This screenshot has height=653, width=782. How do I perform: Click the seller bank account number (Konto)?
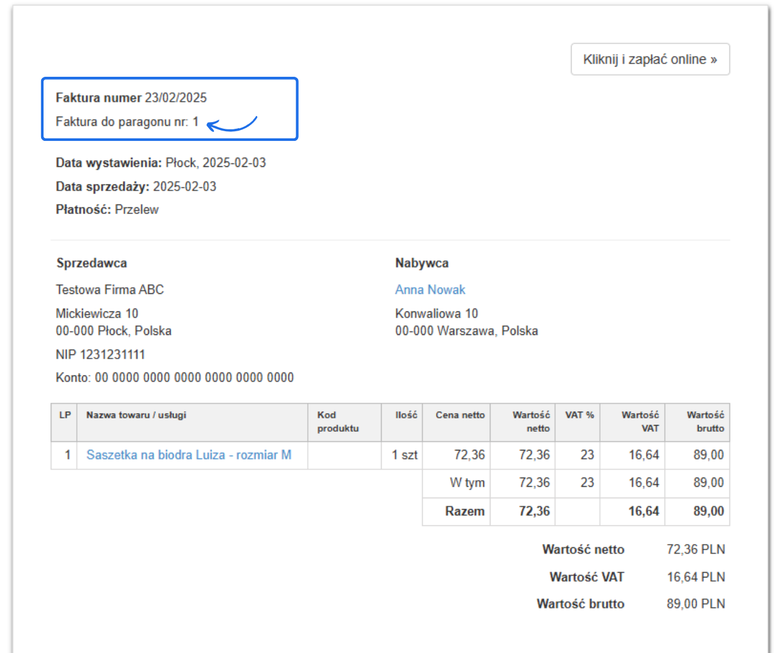[x=174, y=377]
